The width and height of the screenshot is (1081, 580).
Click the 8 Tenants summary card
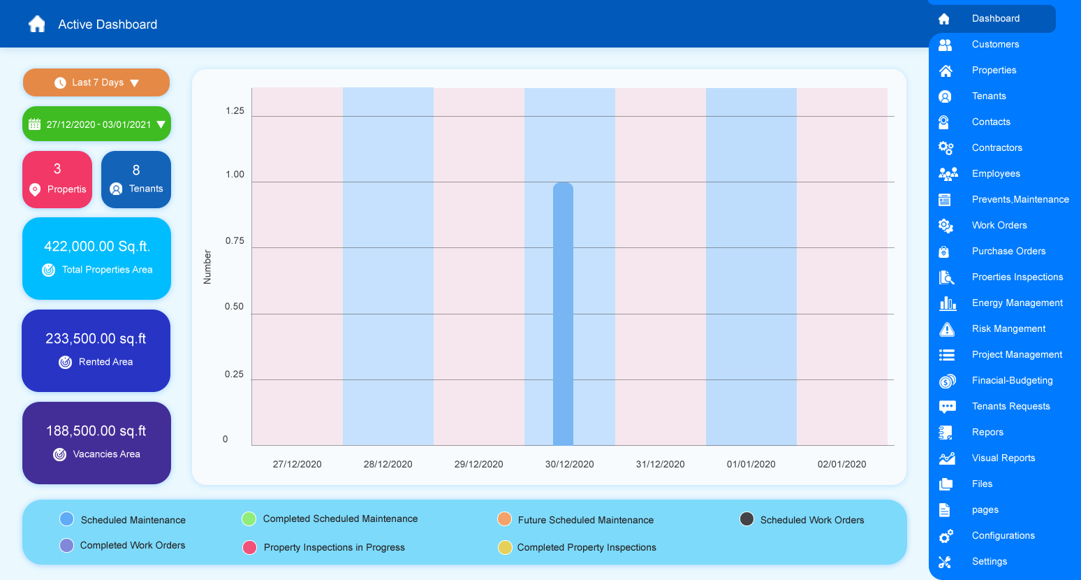136,180
